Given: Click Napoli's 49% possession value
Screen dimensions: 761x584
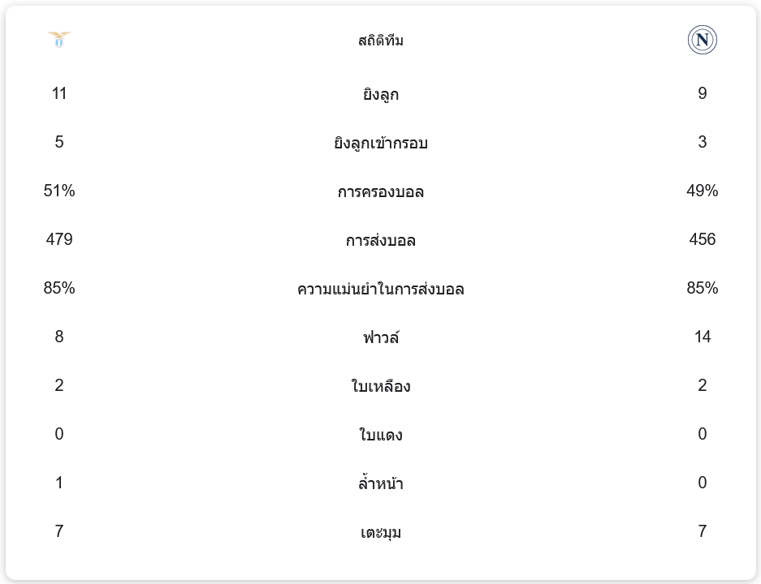Looking at the screenshot, I should pyautogui.click(x=702, y=191).
